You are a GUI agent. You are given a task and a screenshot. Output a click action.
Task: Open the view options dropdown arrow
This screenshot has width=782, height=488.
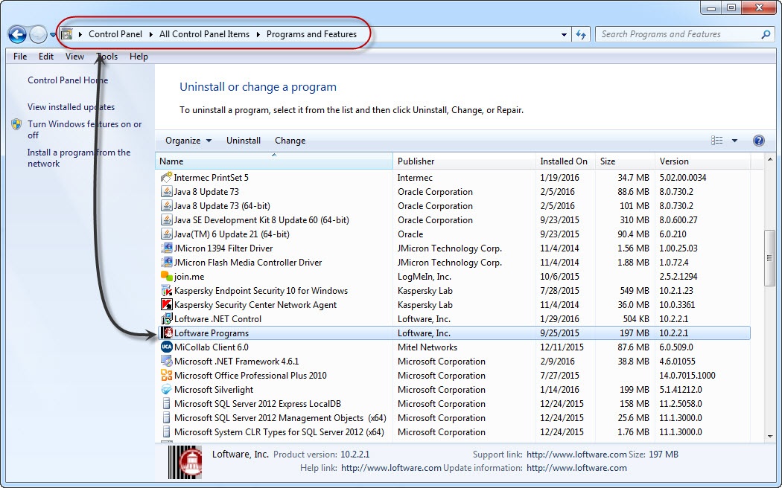[x=734, y=141]
